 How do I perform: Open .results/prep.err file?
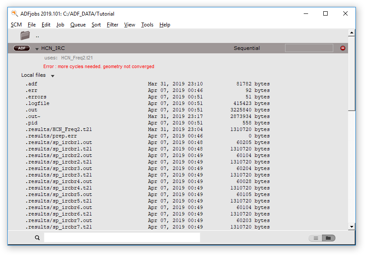click(51, 136)
